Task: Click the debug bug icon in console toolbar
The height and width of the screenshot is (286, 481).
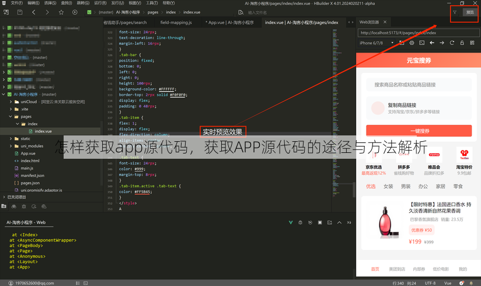Action: [300, 222]
